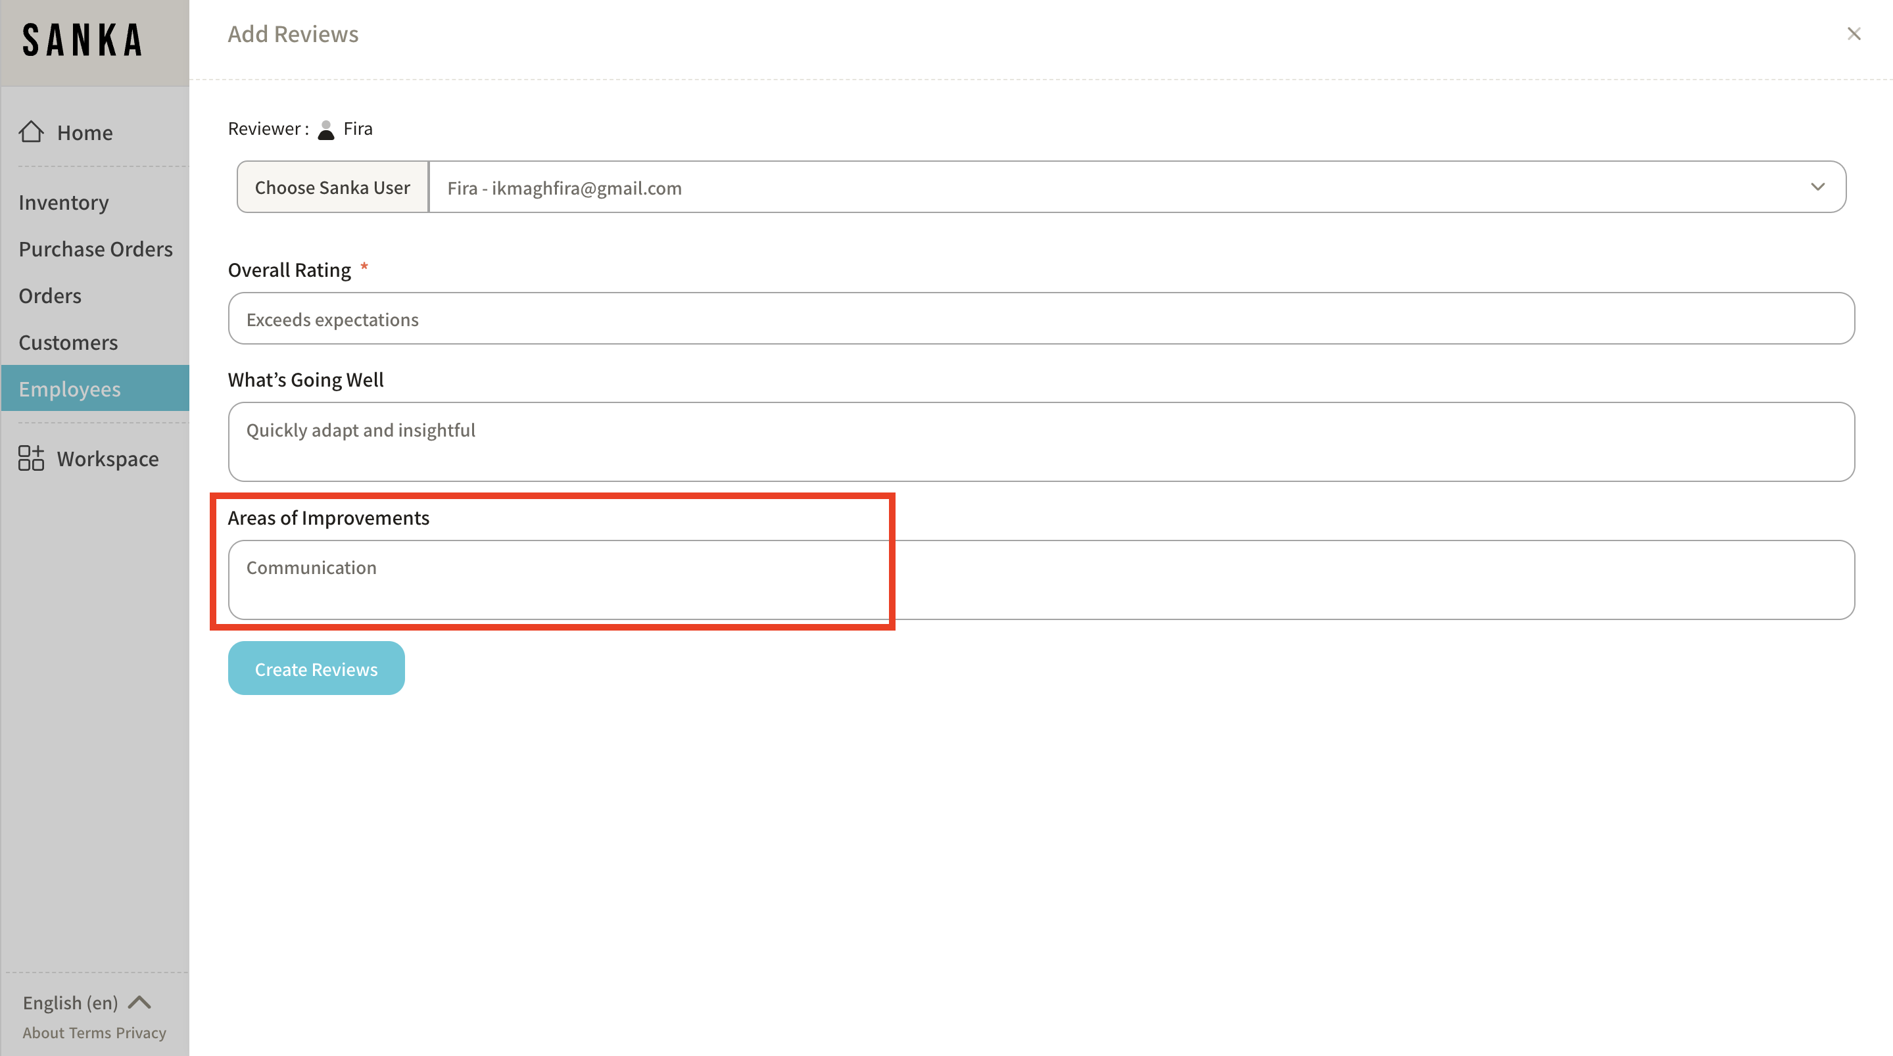Navigate to Customers

(68, 343)
